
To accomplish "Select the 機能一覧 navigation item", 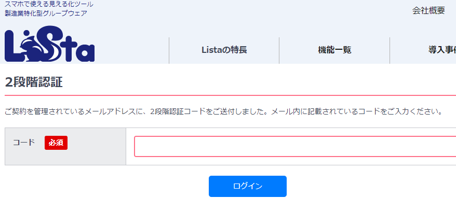I will click(334, 50).
